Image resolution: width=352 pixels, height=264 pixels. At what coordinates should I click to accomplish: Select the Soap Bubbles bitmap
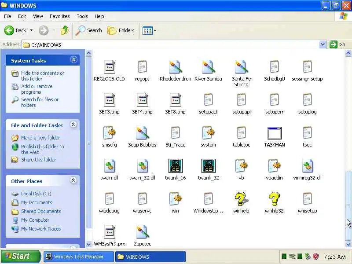tap(142, 133)
